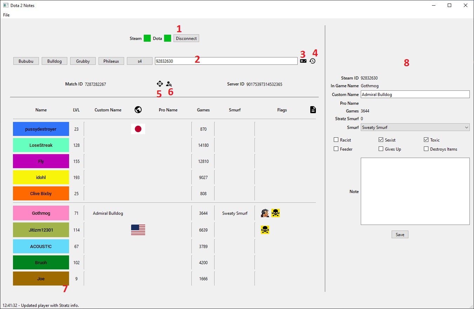474x309 pixels.
Task: Click the Custom Name field with Admiral Bulldog
Action: click(x=415, y=94)
